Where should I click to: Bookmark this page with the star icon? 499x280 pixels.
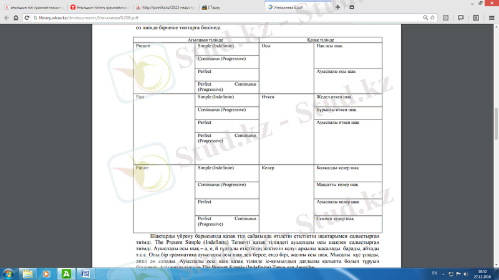(432, 18)
